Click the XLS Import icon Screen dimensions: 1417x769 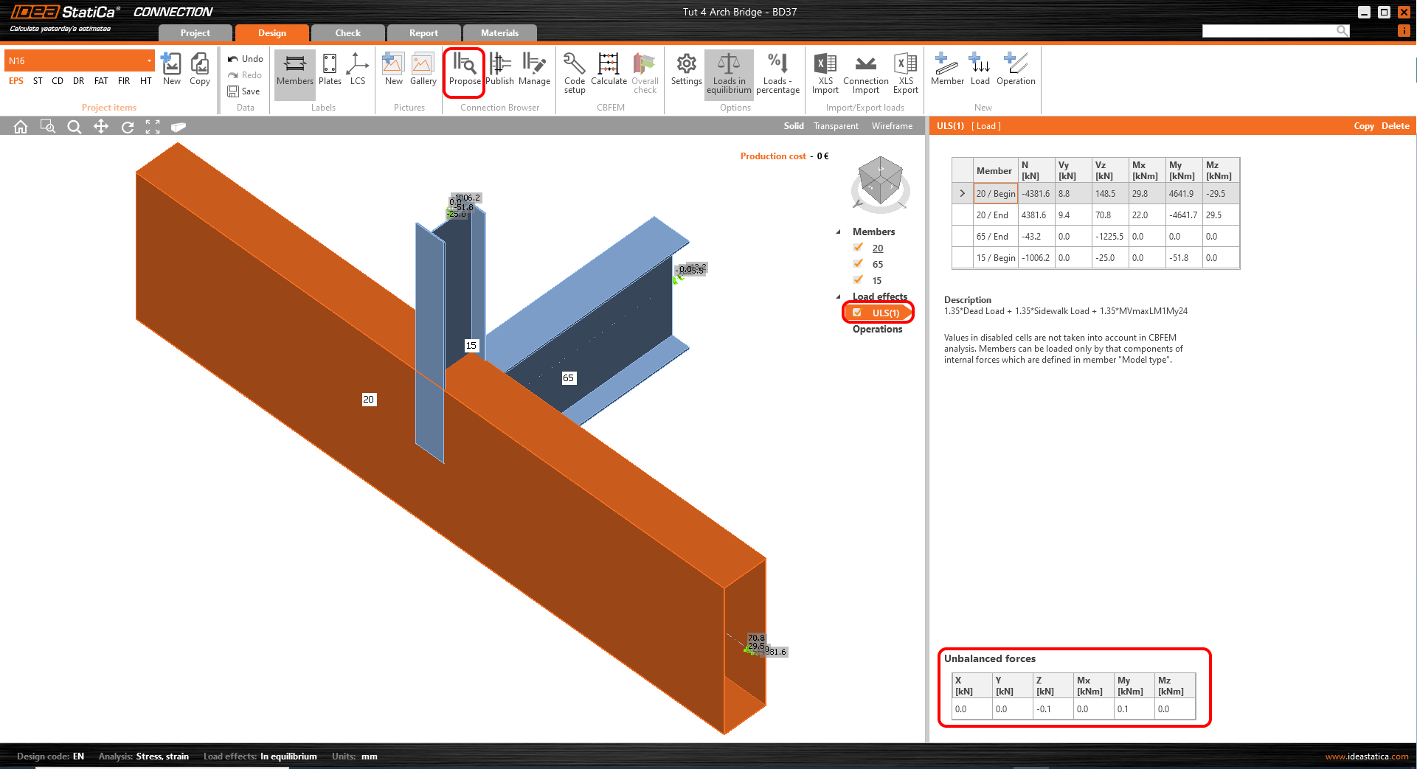point(825,72)
